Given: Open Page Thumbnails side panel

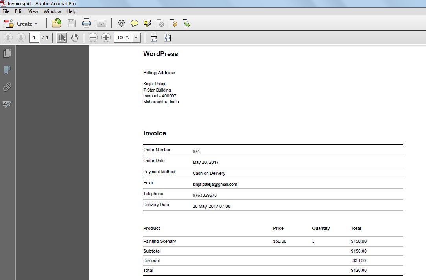Looking at the screenshot, I should pos(7,53).
